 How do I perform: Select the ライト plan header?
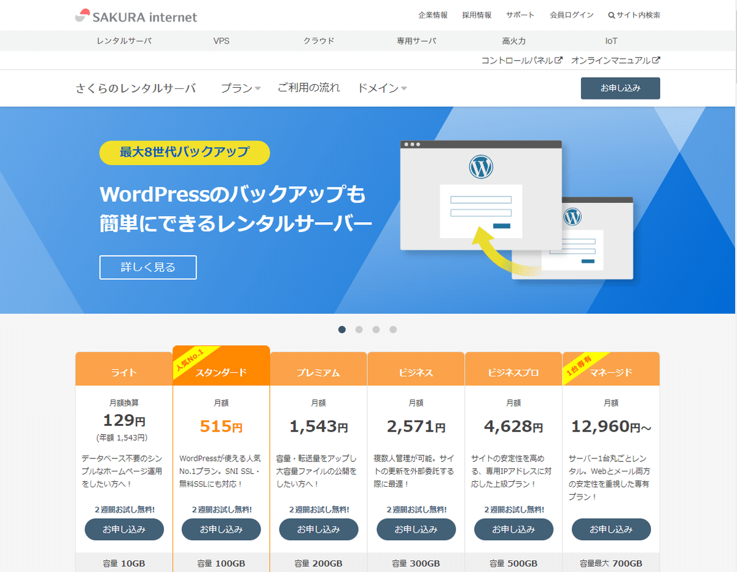(x=124, y=369)
